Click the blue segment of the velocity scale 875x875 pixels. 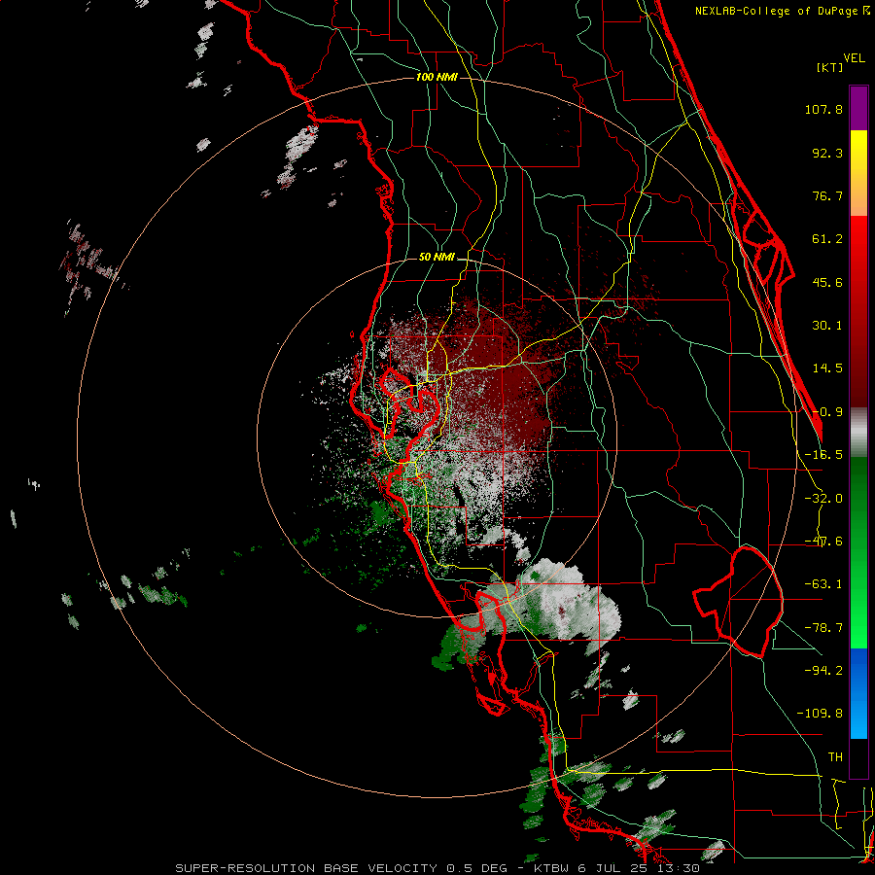click(x=858, y=693)
